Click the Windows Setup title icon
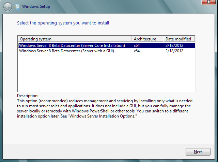Image resolution: width=218 pixels, height=162 pixels. 17,7
